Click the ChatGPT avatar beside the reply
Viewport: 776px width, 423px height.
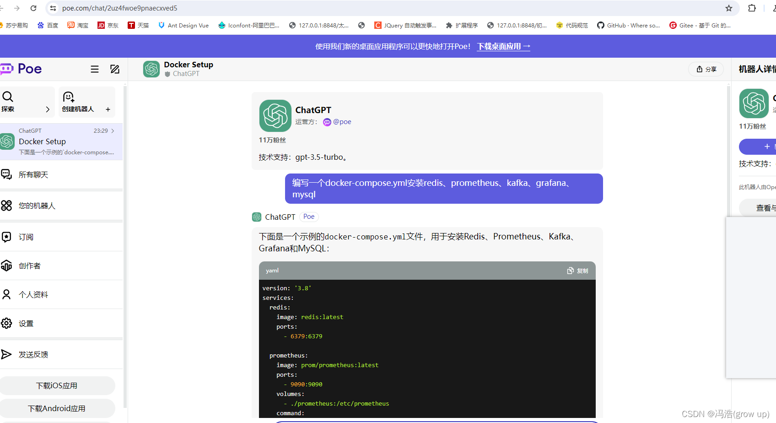[x=257, y=217]
